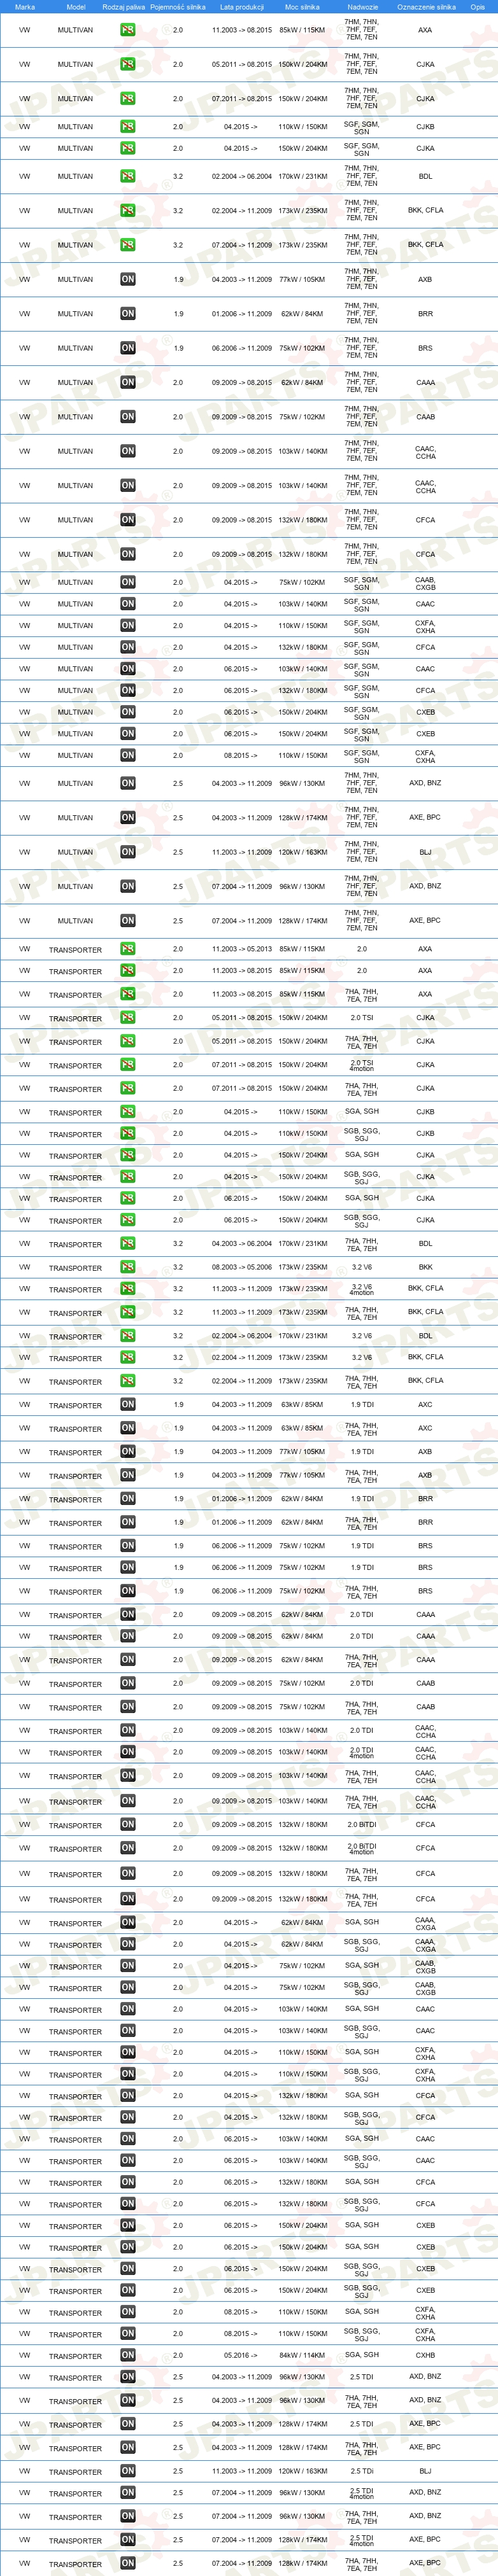Screen dimensions: 498x2576
Task: Click the Marka column header
Action: click(x=25, y=7)
